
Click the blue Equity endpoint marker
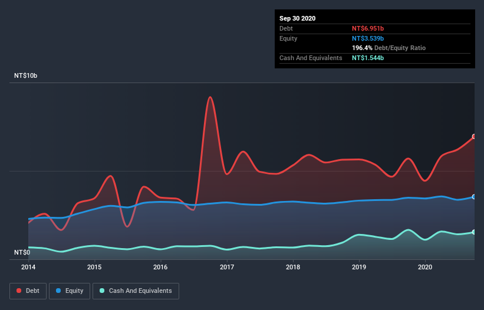pyautogui.click(x=474, y=197)
